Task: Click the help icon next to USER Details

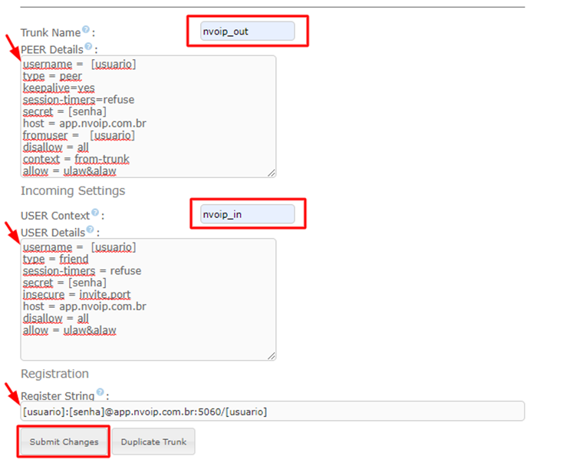Action: point(90,229)
